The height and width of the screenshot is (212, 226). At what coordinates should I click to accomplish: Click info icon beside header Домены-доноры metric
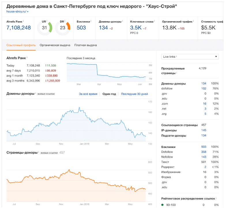coord(123,21)
